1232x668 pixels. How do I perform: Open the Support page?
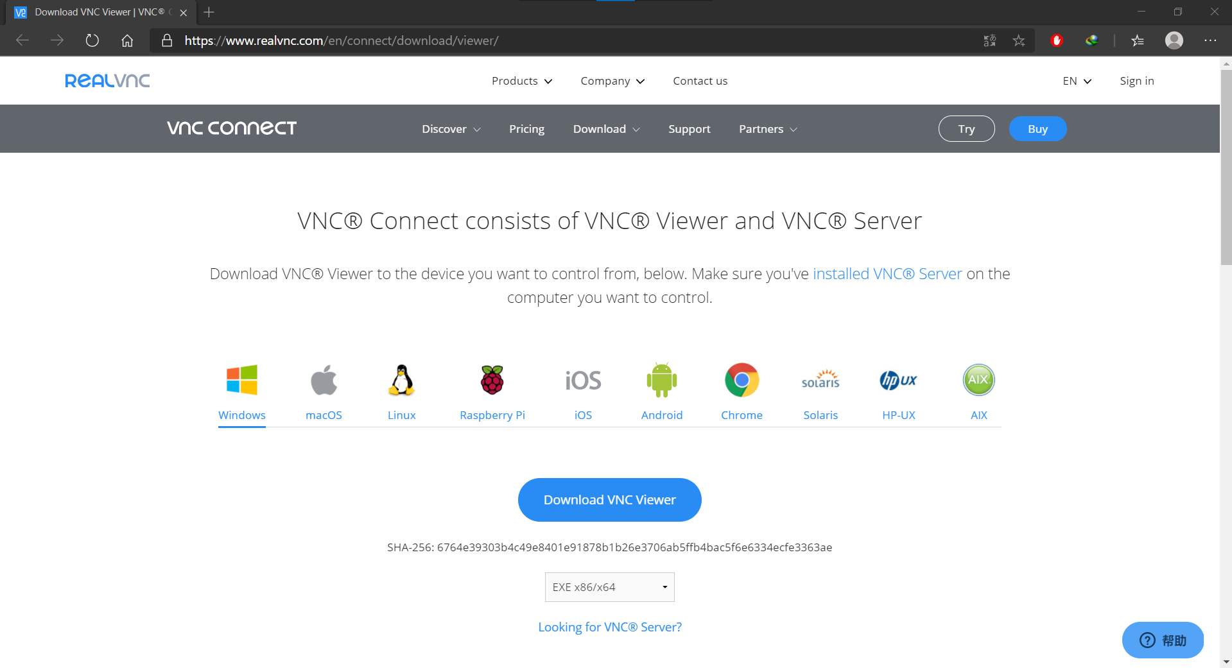tap(690, 129)
